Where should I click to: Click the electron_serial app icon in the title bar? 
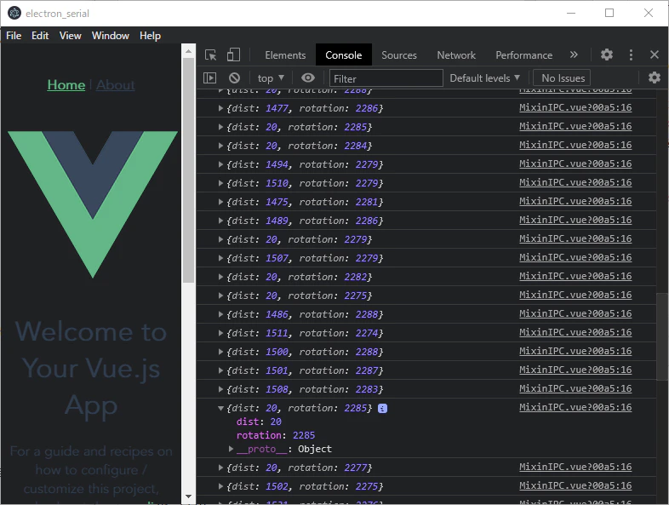click(x=14, y=14)
